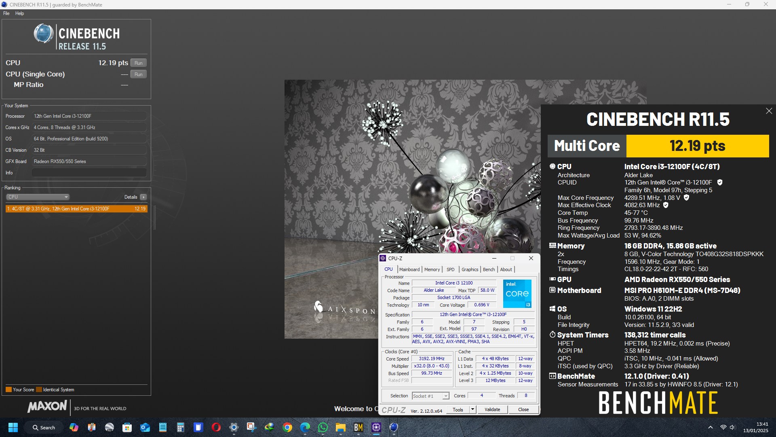Open Snipping Tool from taskbar
Image resolution: width=776 pixels, height=437 pixels.
[x=252, y=427]
